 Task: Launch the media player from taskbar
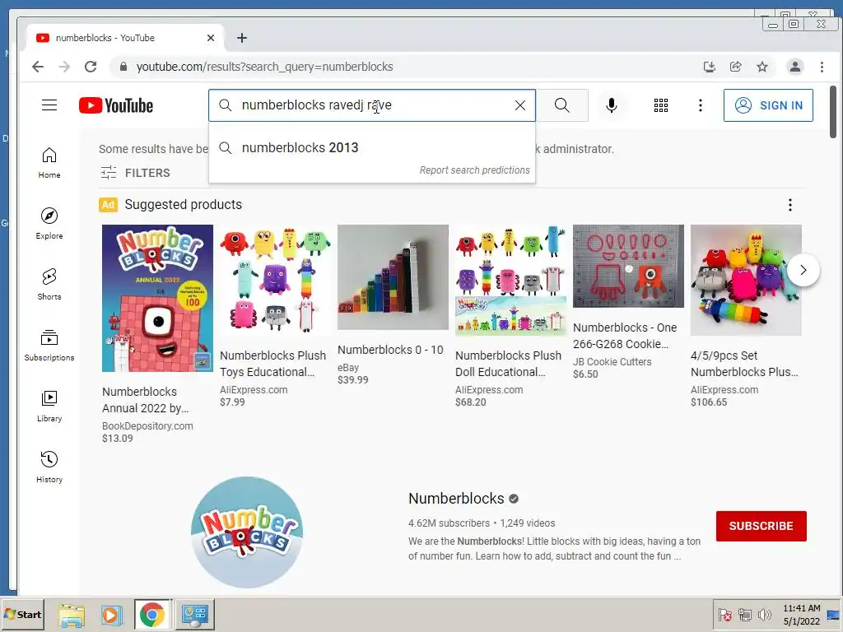(111, 614)
